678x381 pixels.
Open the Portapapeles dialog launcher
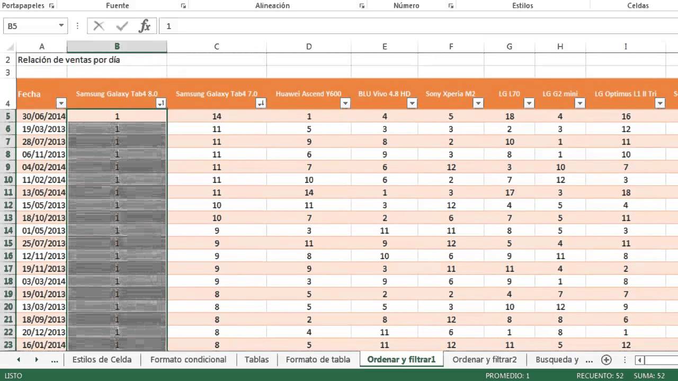pyautogui.click(x=51, y=6)
